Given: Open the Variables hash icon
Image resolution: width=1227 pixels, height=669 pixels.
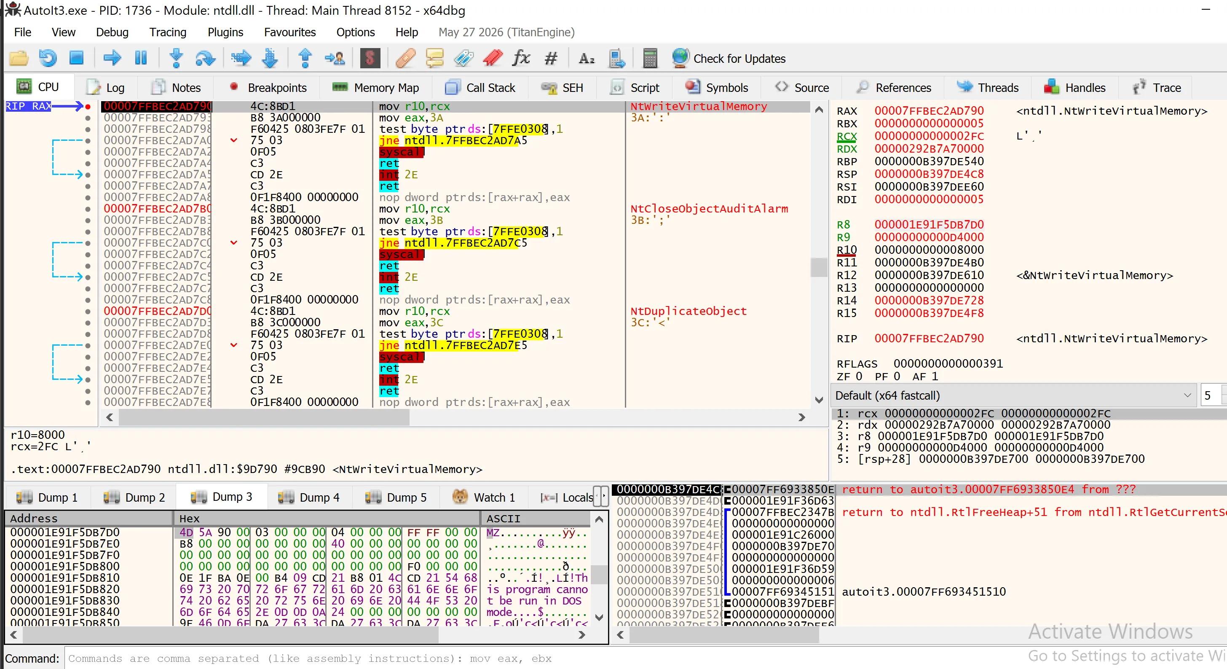Looking at the screenshot, I should point(551,58).
